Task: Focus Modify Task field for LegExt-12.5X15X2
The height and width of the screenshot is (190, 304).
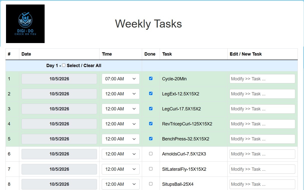Action: coord(262,94)
